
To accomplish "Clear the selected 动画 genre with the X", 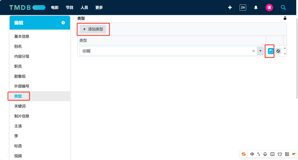I will tap(253, 51).
